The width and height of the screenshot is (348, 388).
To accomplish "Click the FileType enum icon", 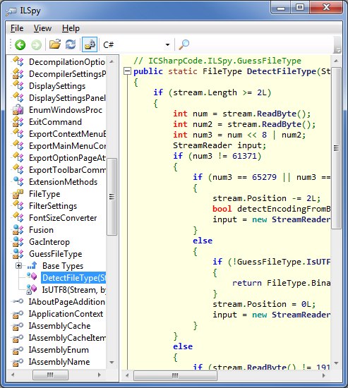I will [x=18, y=194].
